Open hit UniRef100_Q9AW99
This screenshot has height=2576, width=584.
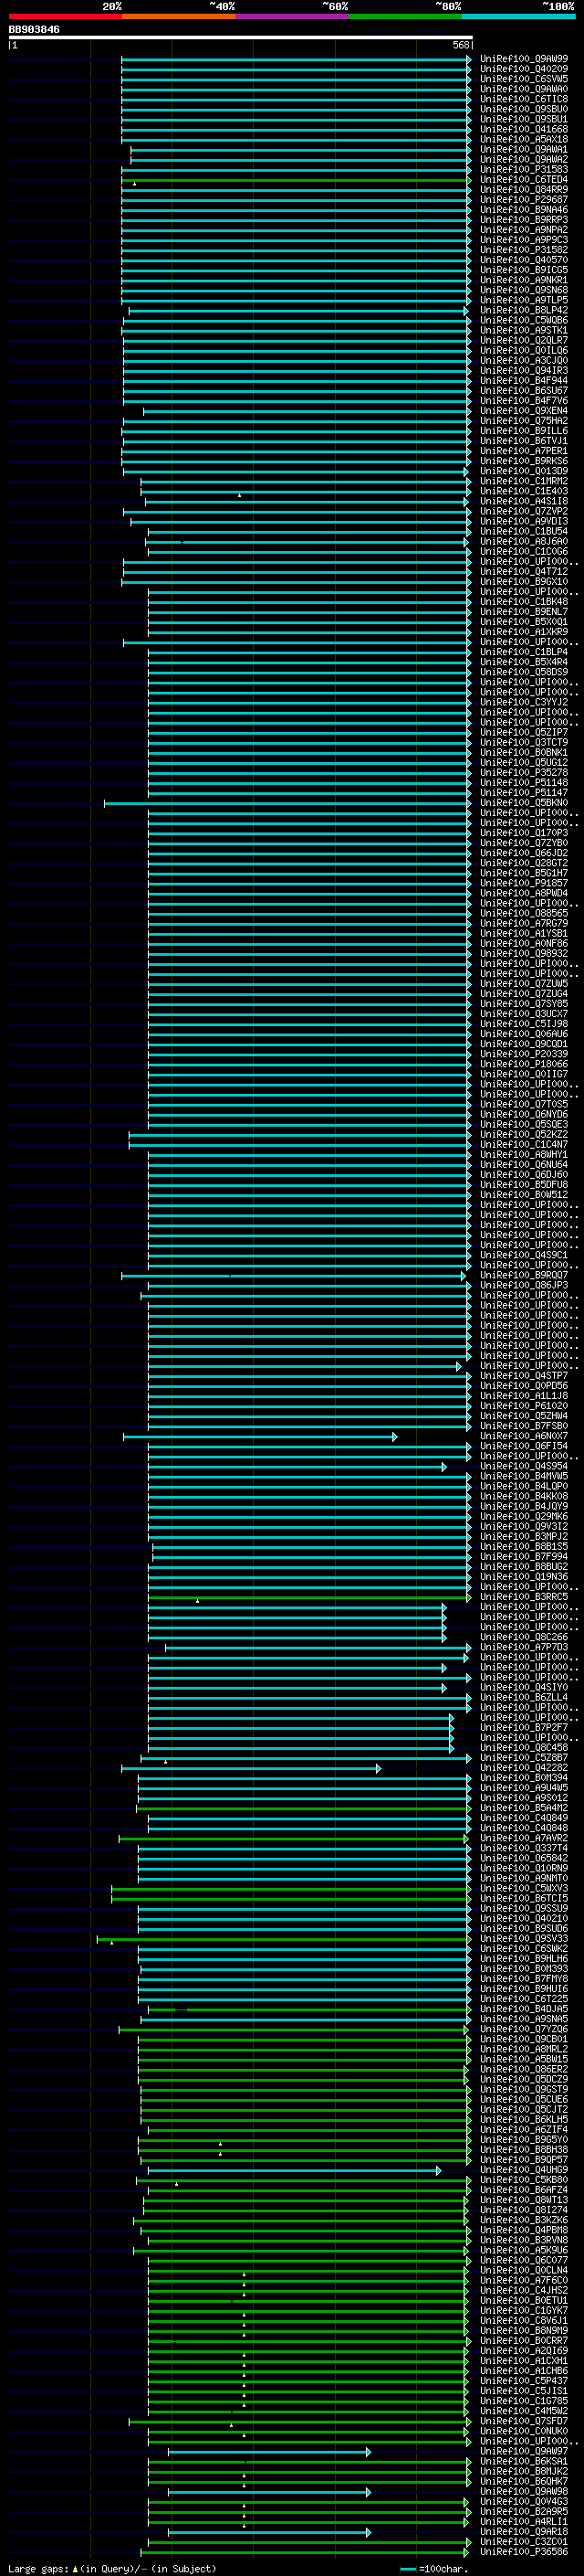(524, 59)
